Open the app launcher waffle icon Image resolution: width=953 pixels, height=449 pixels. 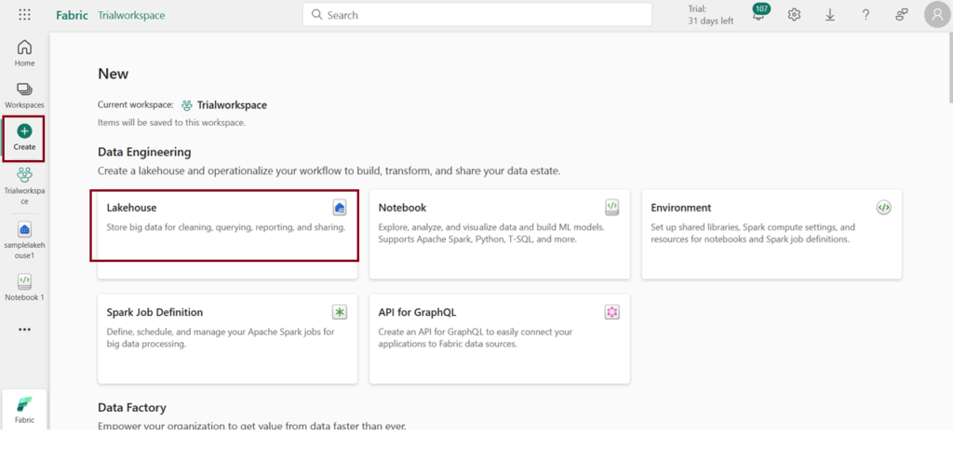[24, 15]
